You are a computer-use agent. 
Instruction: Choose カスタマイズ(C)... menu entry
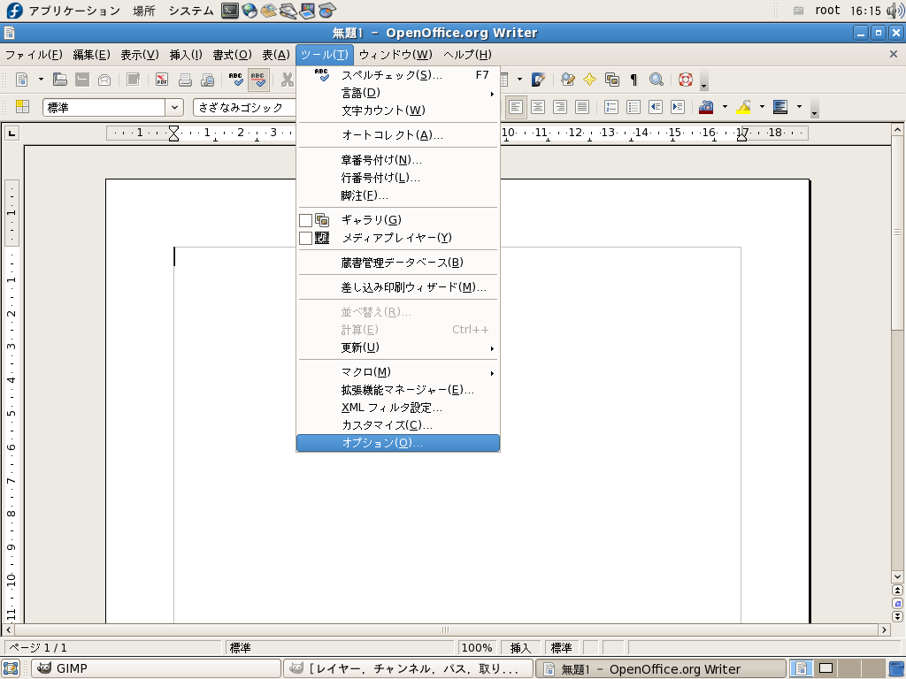point(398,425)
